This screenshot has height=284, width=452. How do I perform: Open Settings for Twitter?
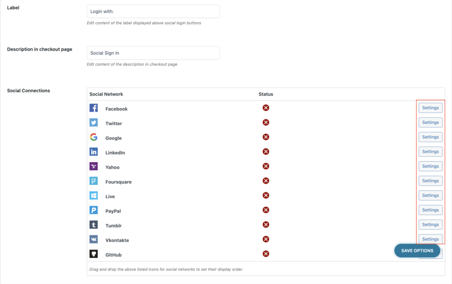[x=430, y=122]
